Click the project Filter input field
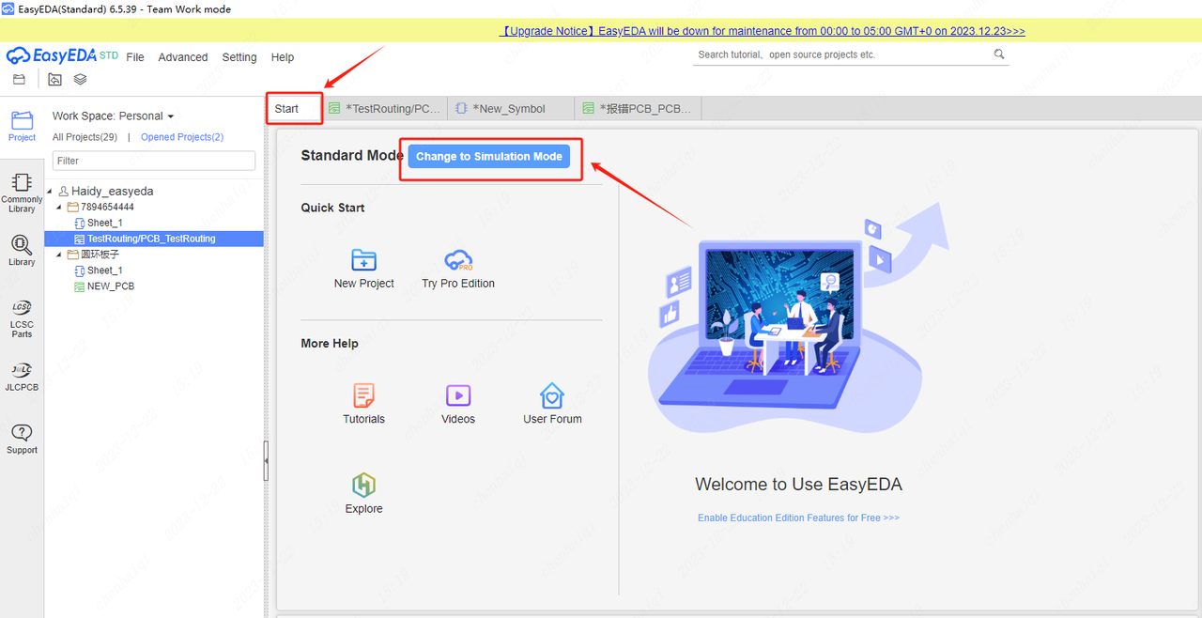Screen dimensions: 1202x618 (x=154, y=161)
